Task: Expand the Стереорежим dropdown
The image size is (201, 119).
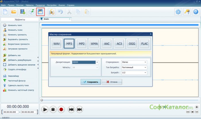Action: coord(145,62)
